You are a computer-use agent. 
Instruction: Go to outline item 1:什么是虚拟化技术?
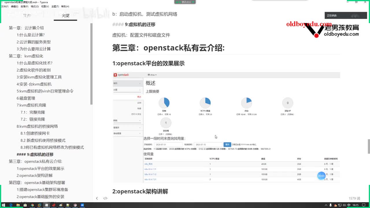tap(34, 63)
